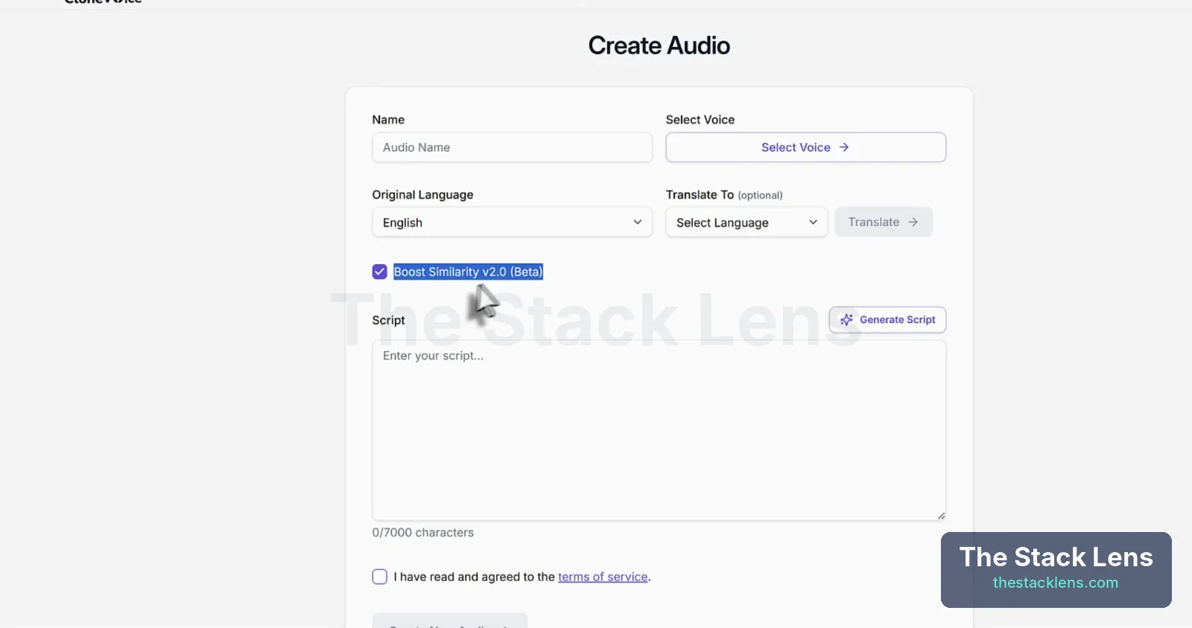Click the "0/7000 characters" counter text
The width and height of the screenshot is (1192, 628).
[x=423, y=533]
